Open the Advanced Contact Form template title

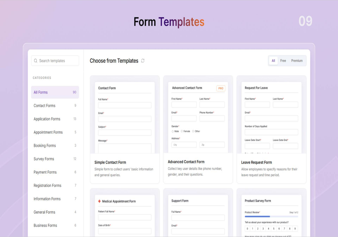pyautogui.click(x=186, y=162)
